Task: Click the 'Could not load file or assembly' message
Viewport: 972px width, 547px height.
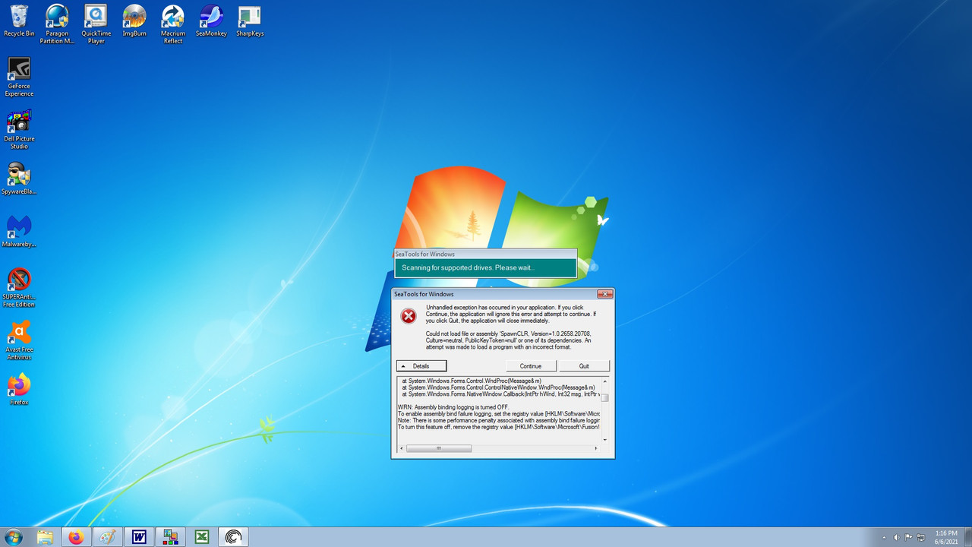Action: coord(510,340)
